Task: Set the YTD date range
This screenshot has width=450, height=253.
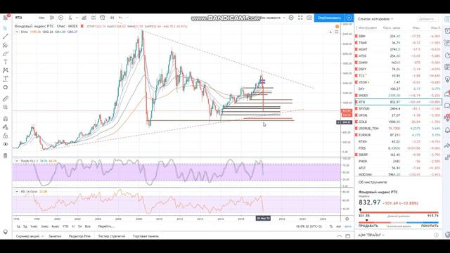Action: click(x=65, y=226)
